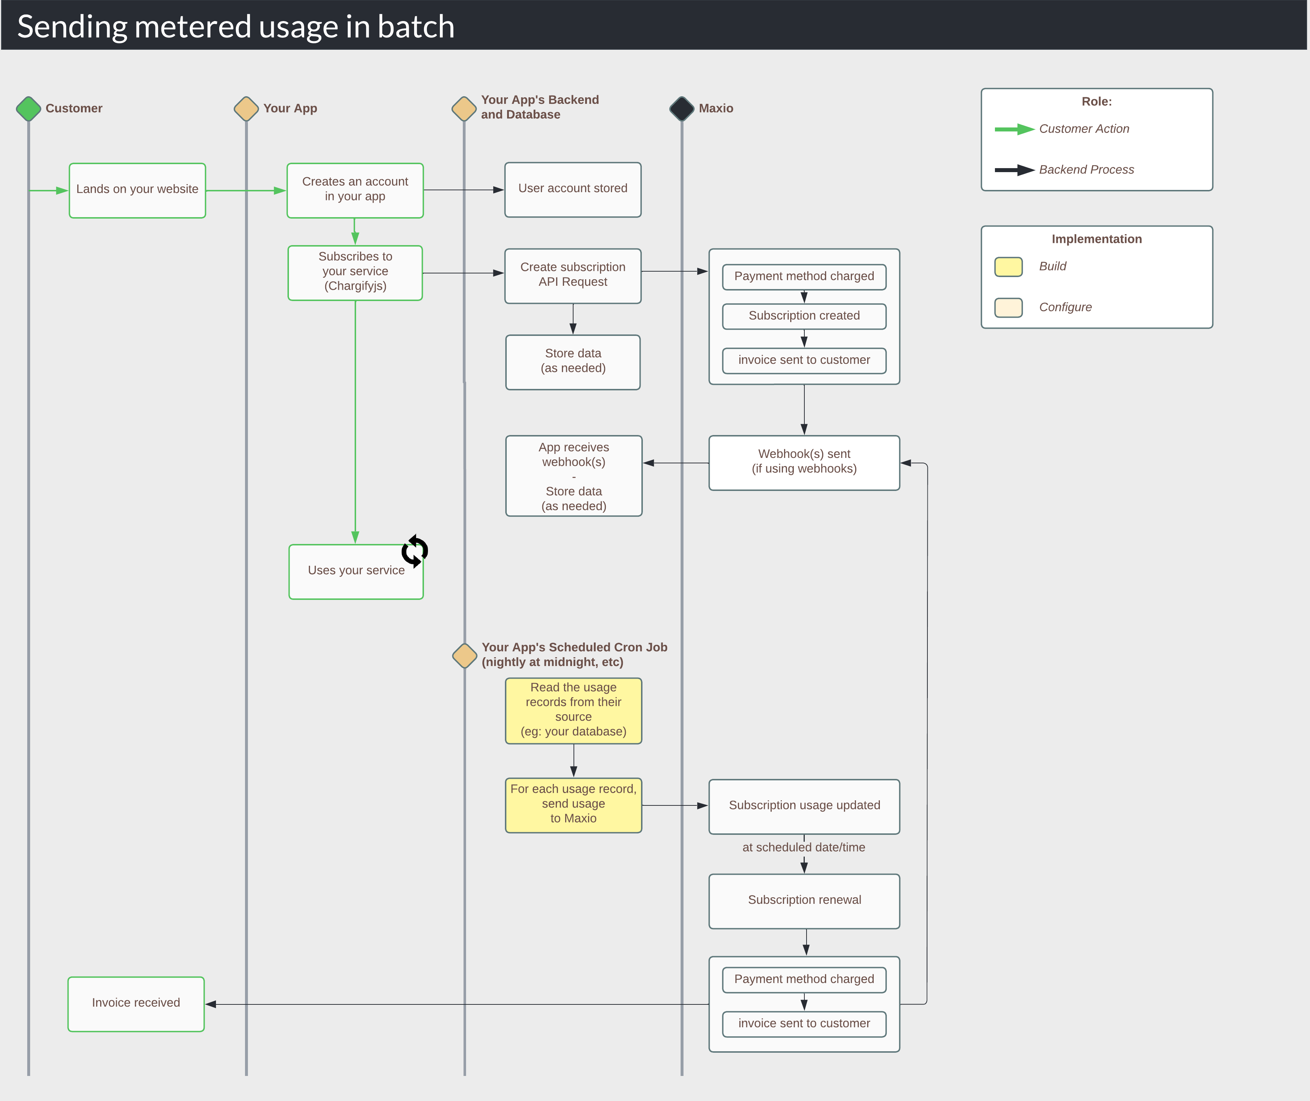Click the Backend Process legend text
The image size is (1310, 1101).
(x=1086, y=170)
